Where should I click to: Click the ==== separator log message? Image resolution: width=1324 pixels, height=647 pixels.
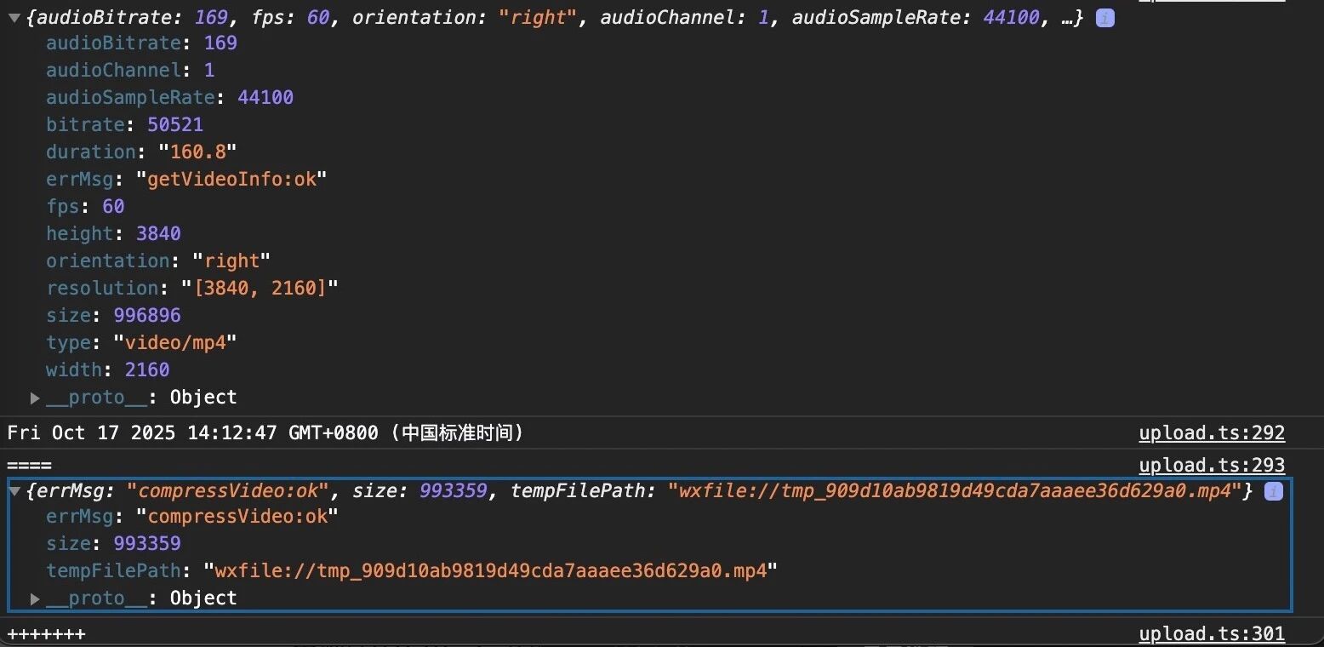(29, 465)
